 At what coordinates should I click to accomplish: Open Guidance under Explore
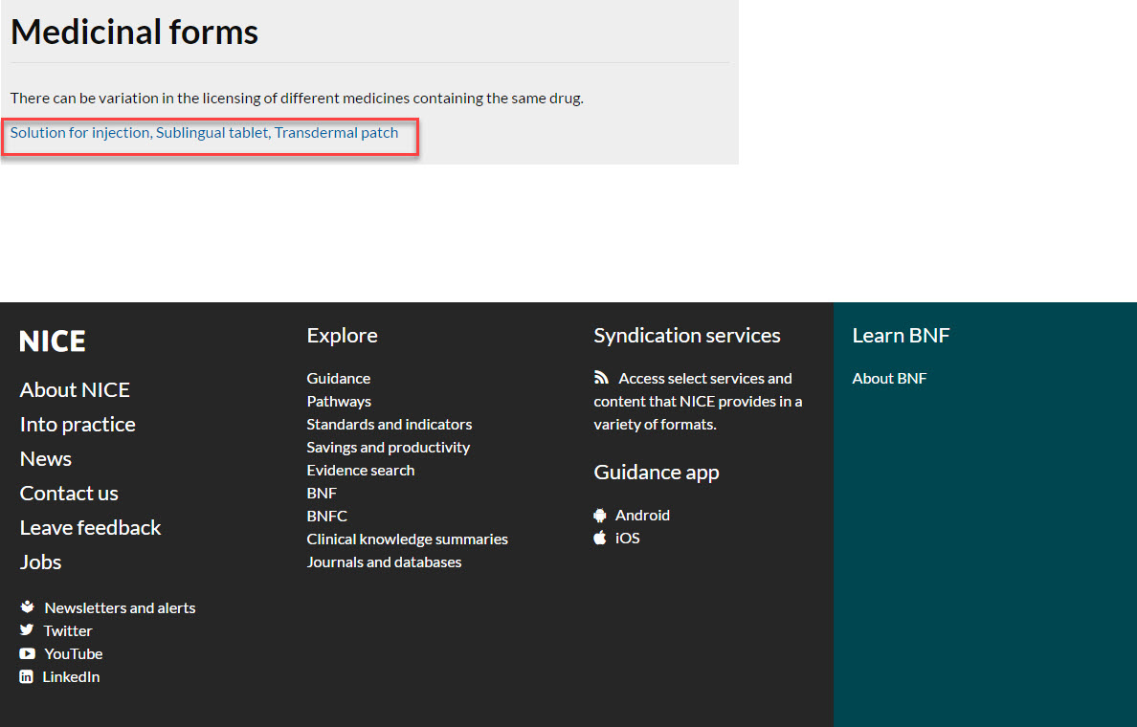click(x=338, y=378)
